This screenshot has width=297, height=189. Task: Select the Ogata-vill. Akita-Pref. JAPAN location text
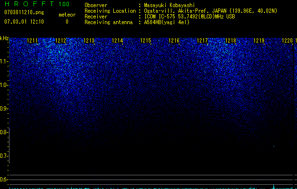[x=211, y=11]
